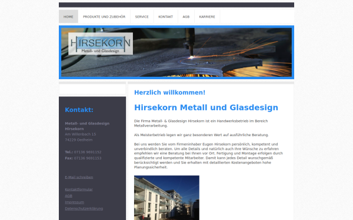Select the AGB navigation tab
The width and height of the screenshot is (353, 220).
click(186, 16)
